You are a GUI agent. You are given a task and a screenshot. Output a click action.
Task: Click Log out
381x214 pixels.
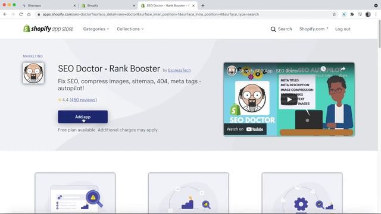[343, 29]
